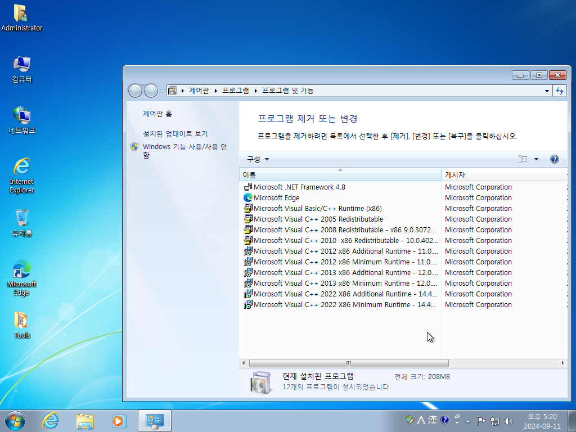Click the Windows Start orb
576x432 pixels.
point(15,421)
